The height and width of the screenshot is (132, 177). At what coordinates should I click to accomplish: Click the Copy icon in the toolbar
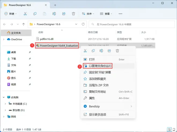pos(35,14)
